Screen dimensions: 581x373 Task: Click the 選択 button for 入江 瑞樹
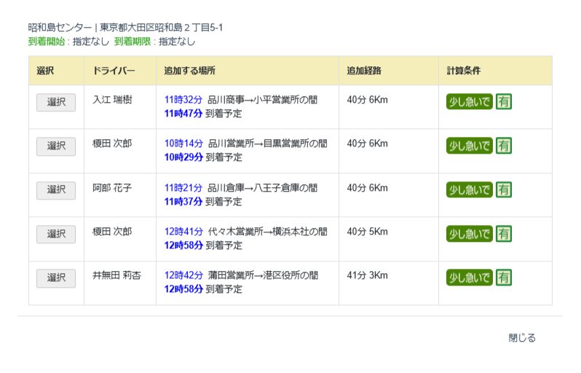(56, 103)
